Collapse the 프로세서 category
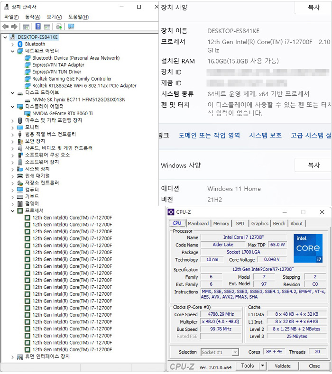 tap(13, 211)
